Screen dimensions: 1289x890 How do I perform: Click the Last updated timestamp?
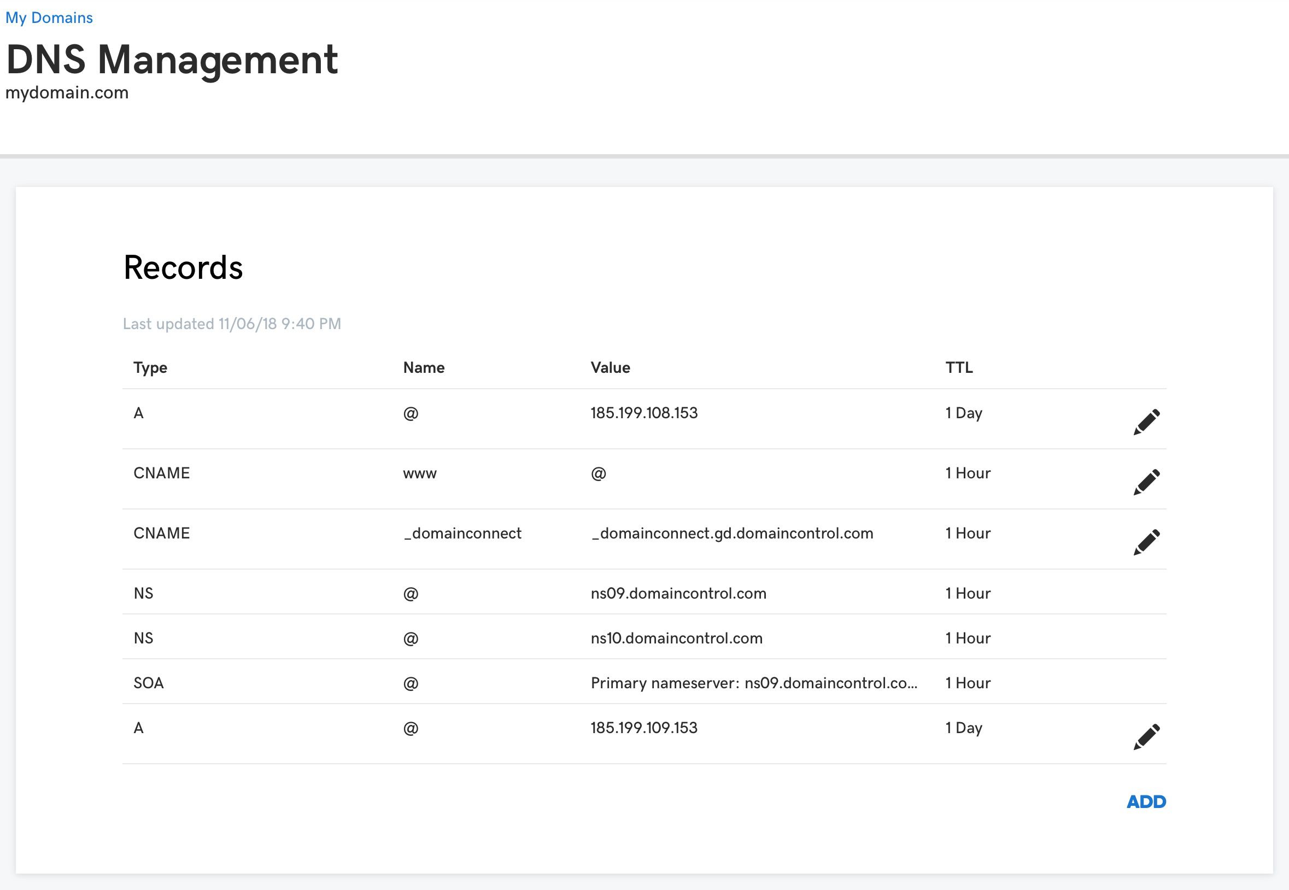232,324
